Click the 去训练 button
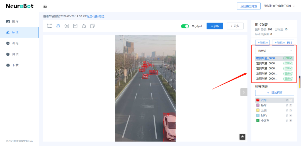Screen dimensions: 301x146 [215, 26]
